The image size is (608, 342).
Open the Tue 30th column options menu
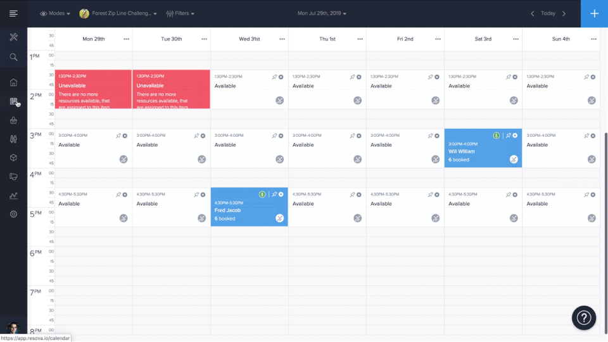point(205,39)
